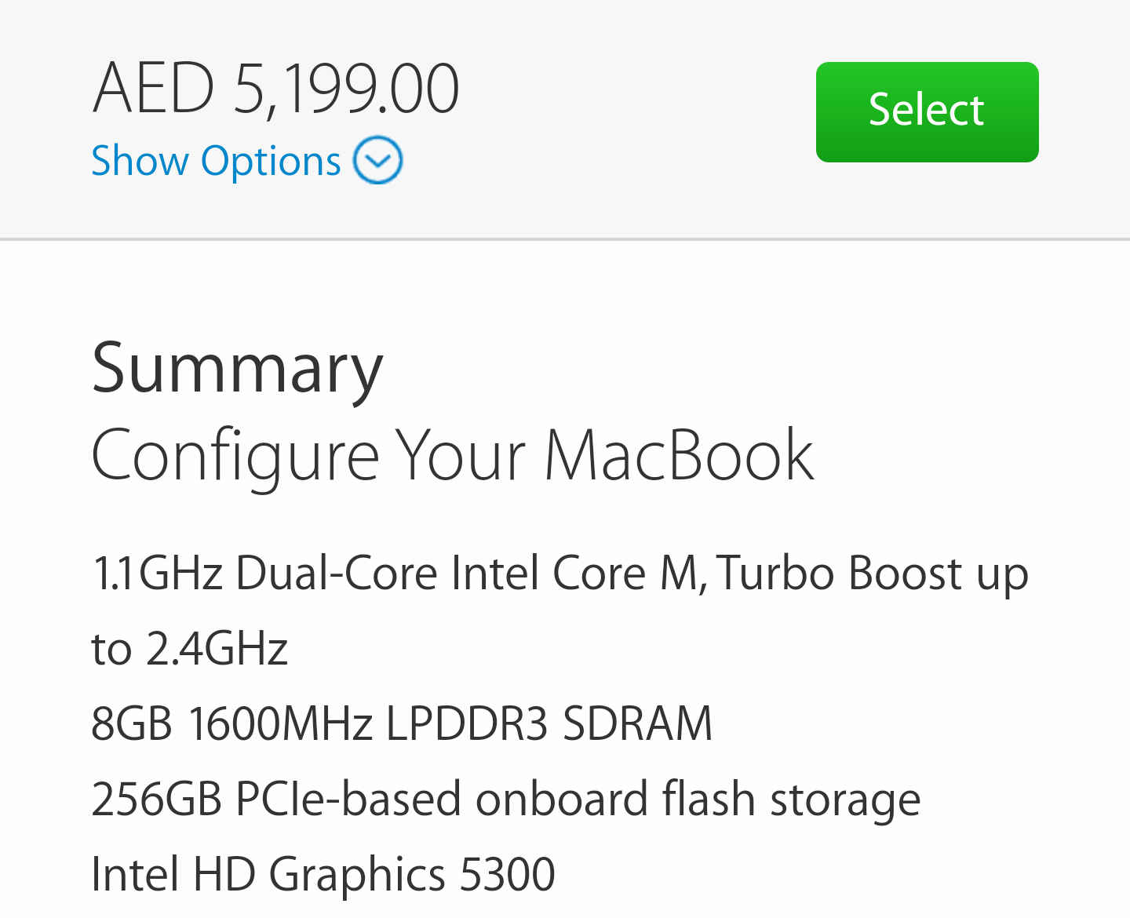Select the 1.1GHz Dual-Core processor line

pos(560,573)
